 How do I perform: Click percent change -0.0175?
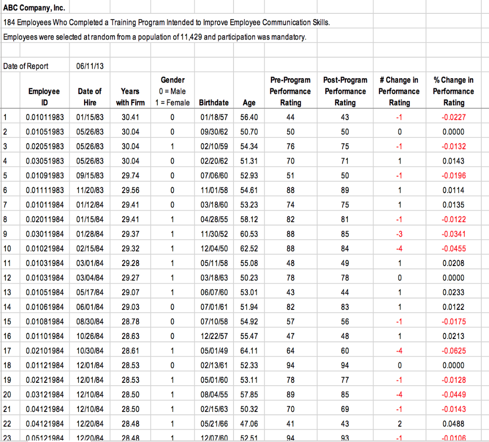click(454, 322)
